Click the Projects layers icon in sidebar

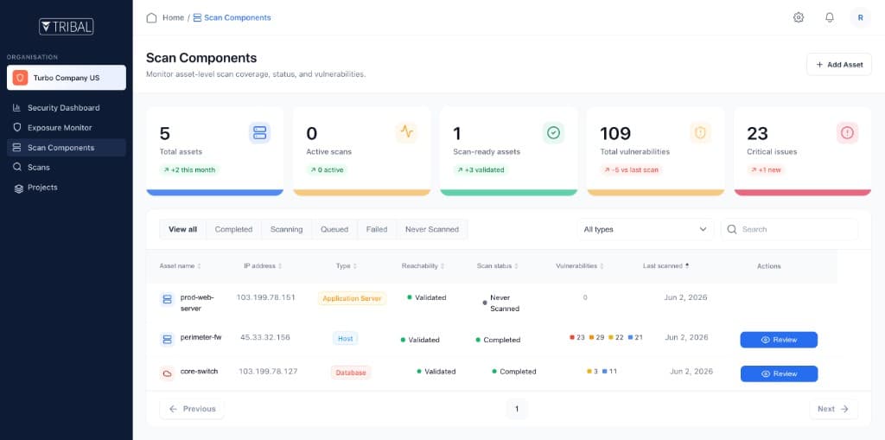pyautogui.click(x=19, y=188)
